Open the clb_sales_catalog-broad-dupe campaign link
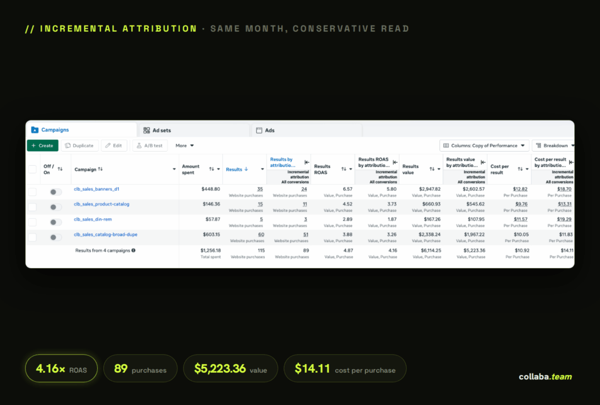 105,235
